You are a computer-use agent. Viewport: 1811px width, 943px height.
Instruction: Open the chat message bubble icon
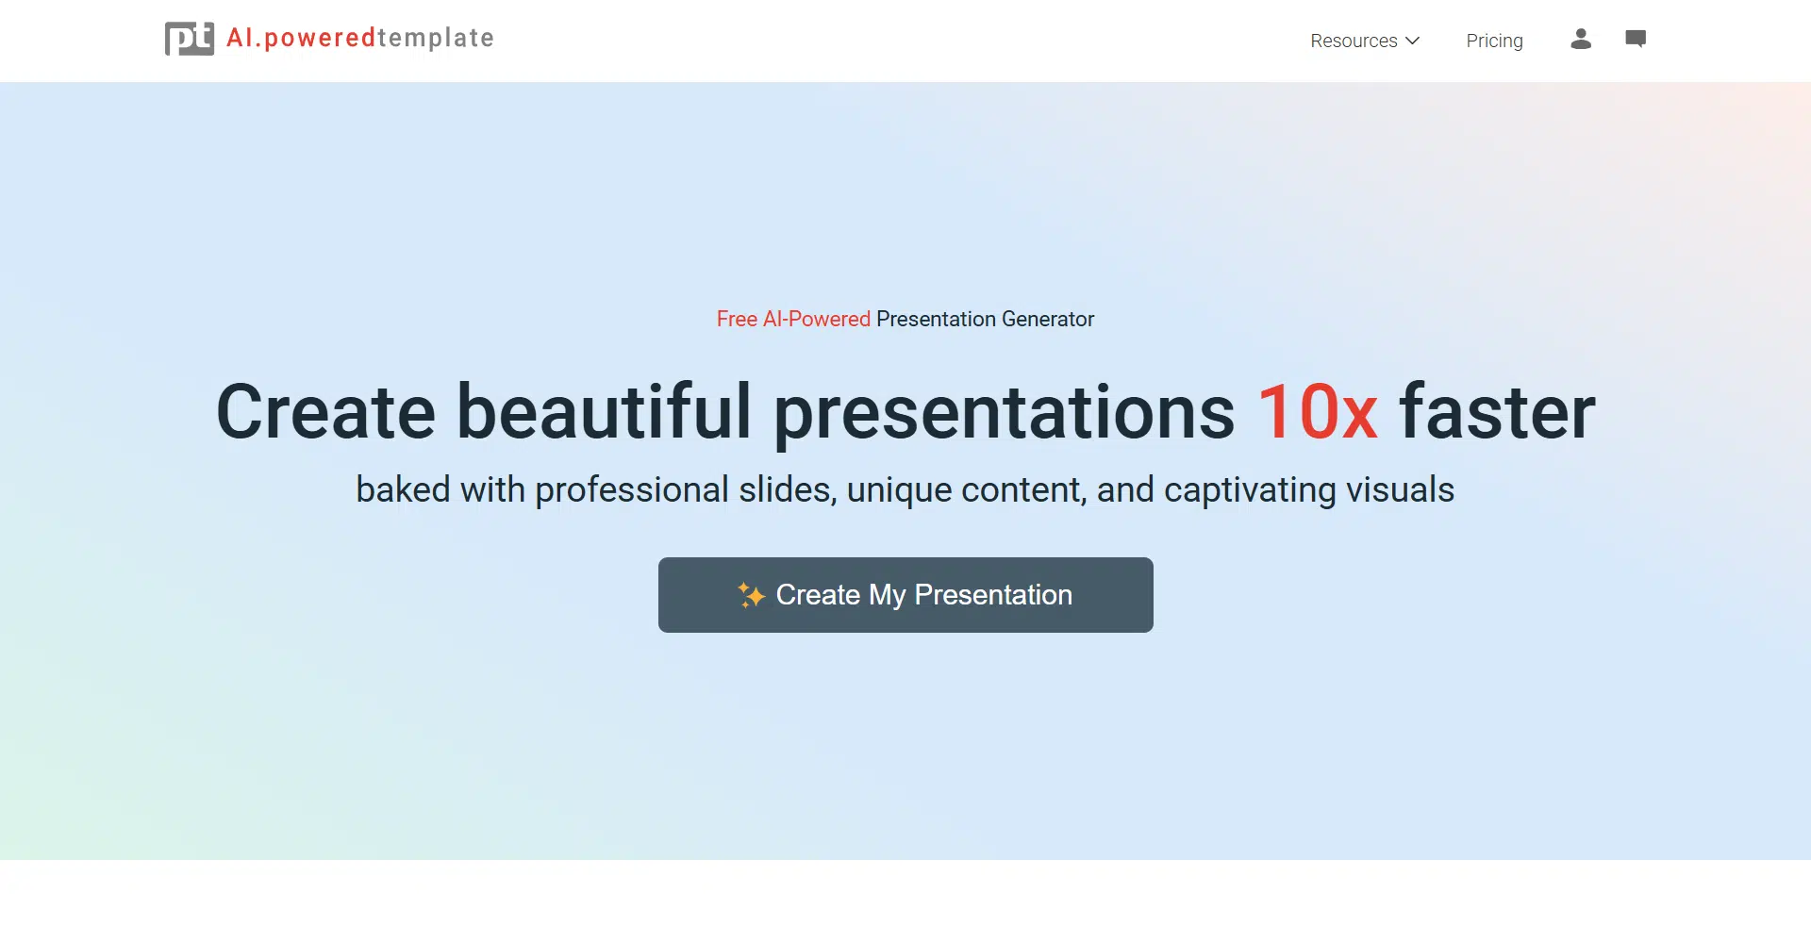(1636, 39)
